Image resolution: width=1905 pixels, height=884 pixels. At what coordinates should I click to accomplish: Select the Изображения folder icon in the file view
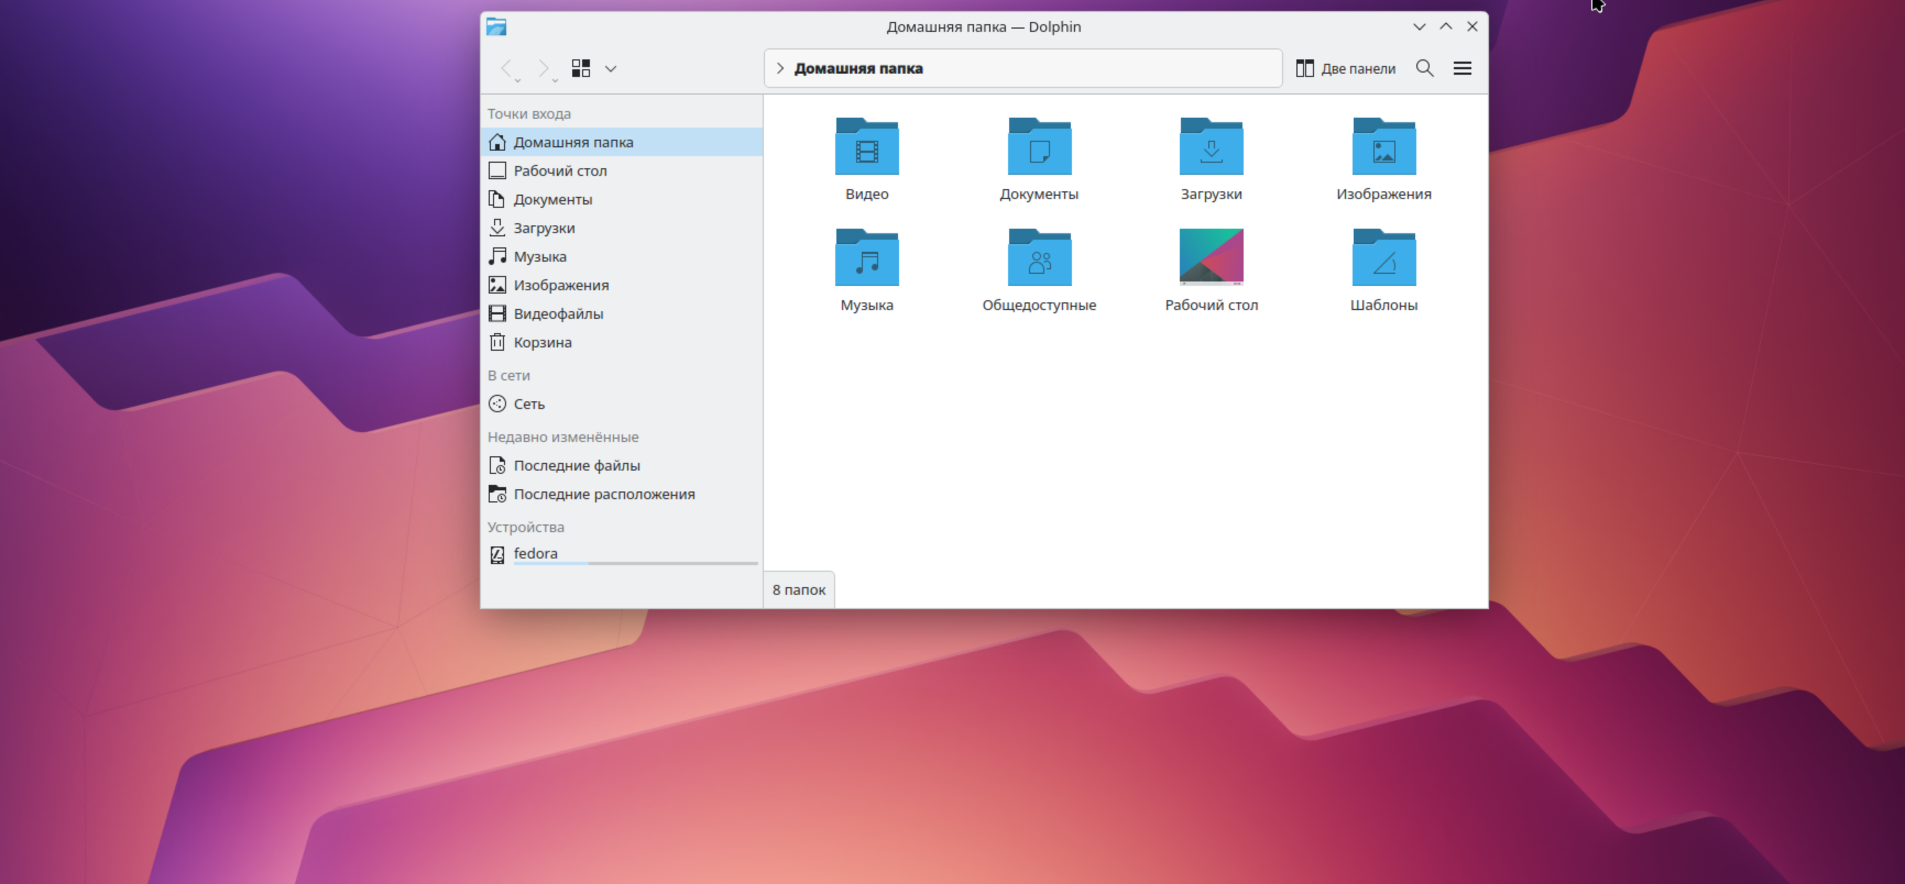tap(1384, 146)
